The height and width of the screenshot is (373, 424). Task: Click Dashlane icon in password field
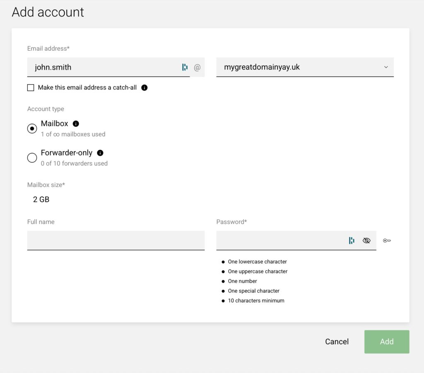point(352,240)
